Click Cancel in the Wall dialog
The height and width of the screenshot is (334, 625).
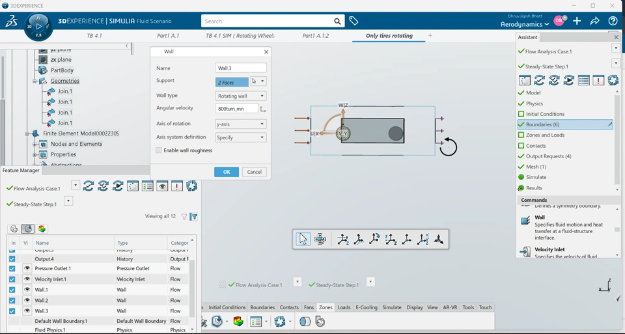point(255,172)
